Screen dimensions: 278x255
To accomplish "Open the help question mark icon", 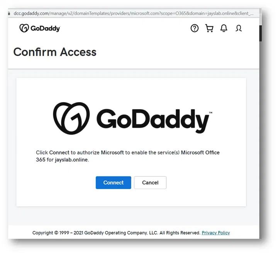I will [195, 28].
